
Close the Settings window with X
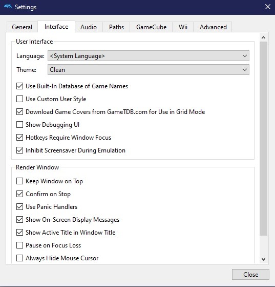coord(268,7)
